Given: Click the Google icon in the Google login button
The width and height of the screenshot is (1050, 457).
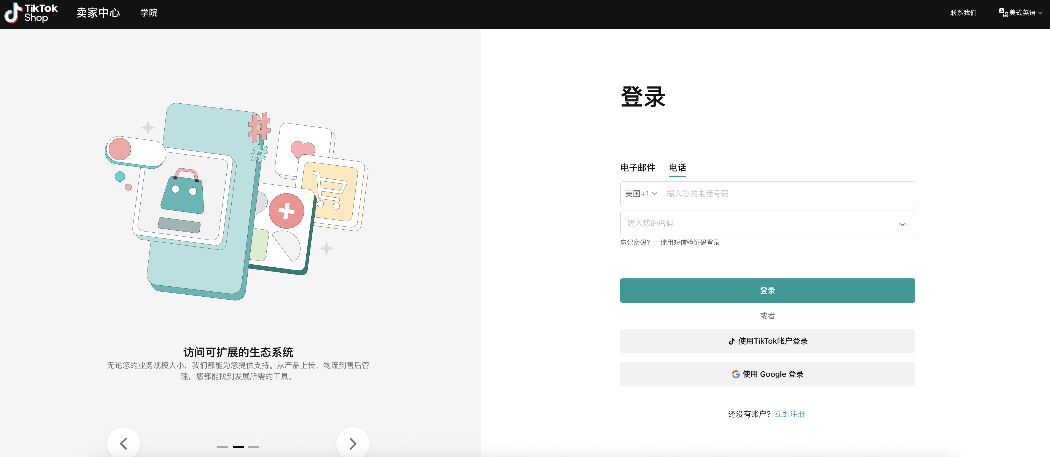Looking at the screenshot, I should point(735,374).
